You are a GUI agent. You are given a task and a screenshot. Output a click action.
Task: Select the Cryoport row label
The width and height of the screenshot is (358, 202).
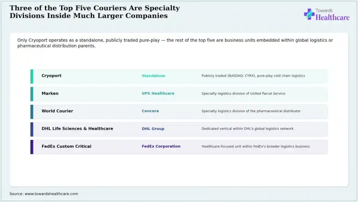[x=52, y=76]
